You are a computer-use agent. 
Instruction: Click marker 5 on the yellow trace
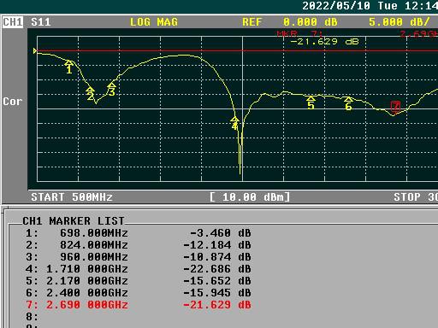pyautogui.click(x=311, y=98)
